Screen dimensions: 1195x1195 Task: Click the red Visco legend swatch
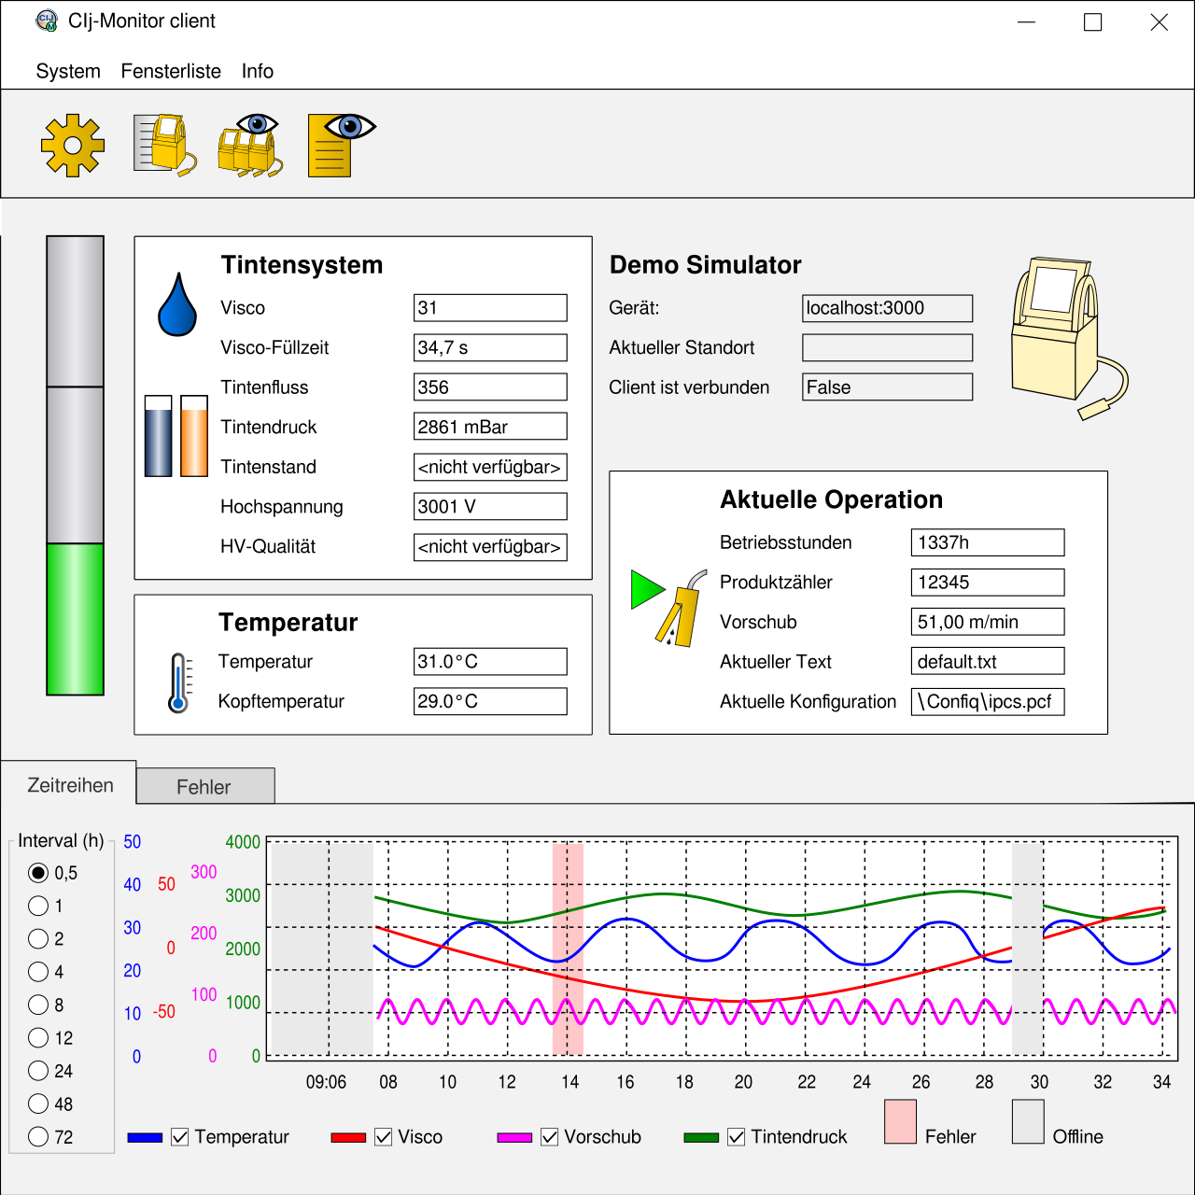(348, 1137)
